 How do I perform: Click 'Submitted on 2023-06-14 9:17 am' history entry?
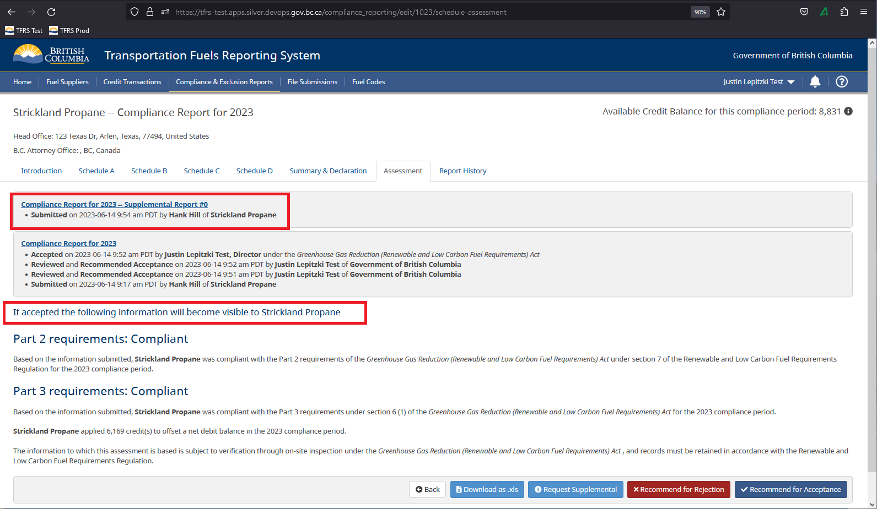[x=154, y=284]
